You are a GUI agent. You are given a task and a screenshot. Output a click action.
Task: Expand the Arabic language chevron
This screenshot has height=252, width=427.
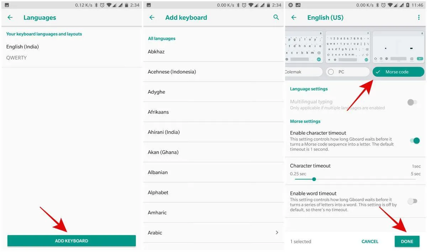pos(277,232)
